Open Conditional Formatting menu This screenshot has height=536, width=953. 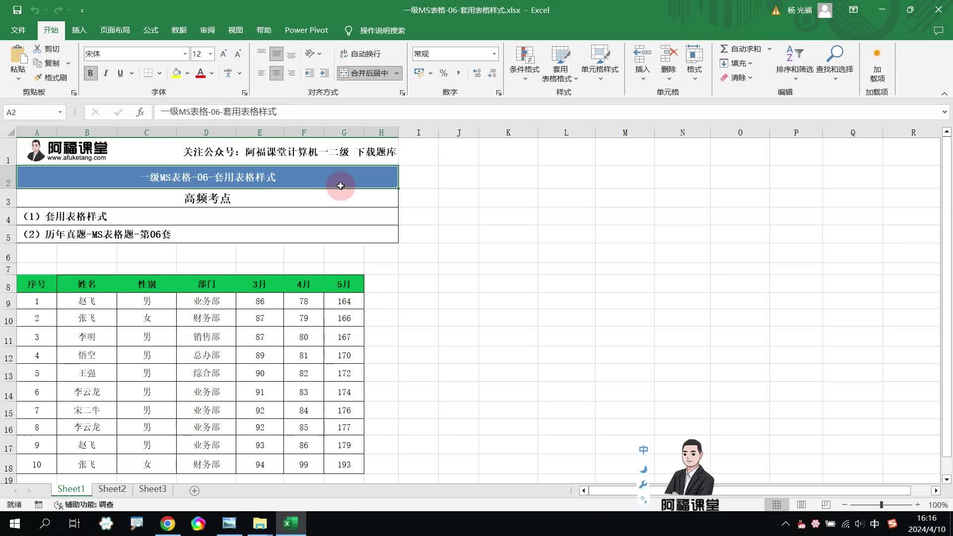click(x=525, y=64)
